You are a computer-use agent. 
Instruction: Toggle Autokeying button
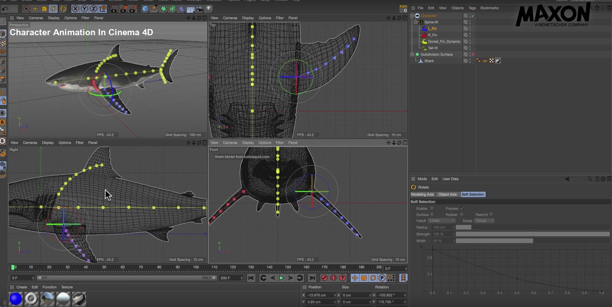(x=334, y=278)
